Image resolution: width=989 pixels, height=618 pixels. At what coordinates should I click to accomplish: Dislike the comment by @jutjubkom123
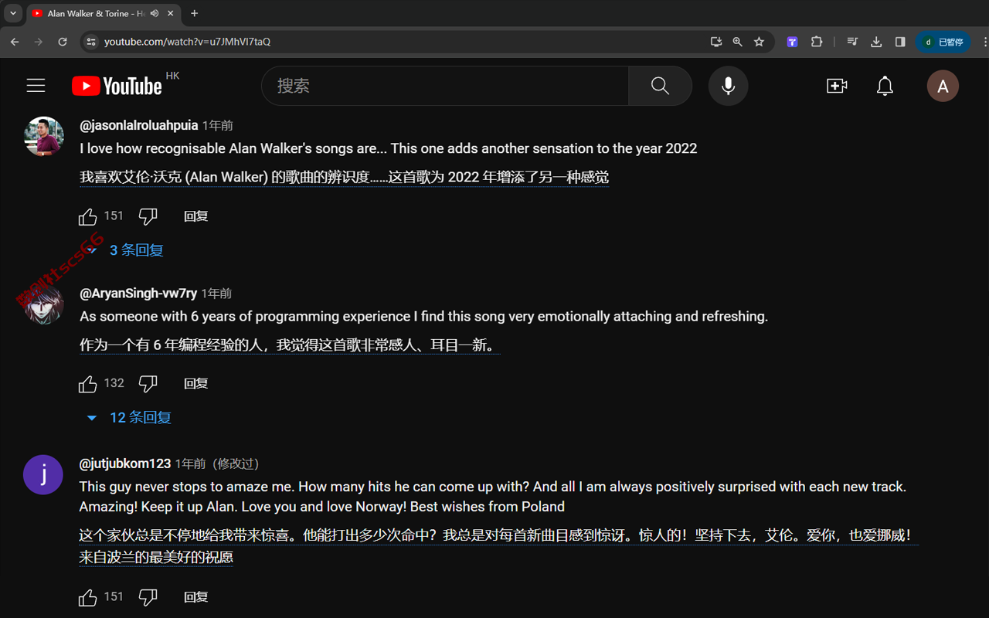[148, 597]
